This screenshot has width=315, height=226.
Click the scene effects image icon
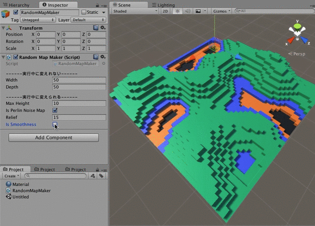[x=198, y=11]
